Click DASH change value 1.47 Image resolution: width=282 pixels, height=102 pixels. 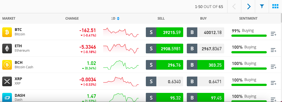[92, 96]
